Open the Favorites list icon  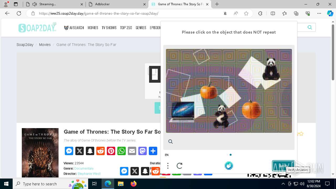click(285, 13)
